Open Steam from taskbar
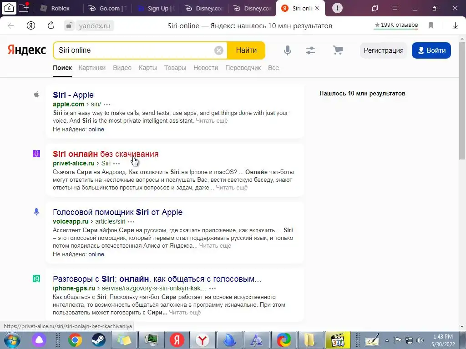This screenshot has width=466, height=349. tap(98, 340)
